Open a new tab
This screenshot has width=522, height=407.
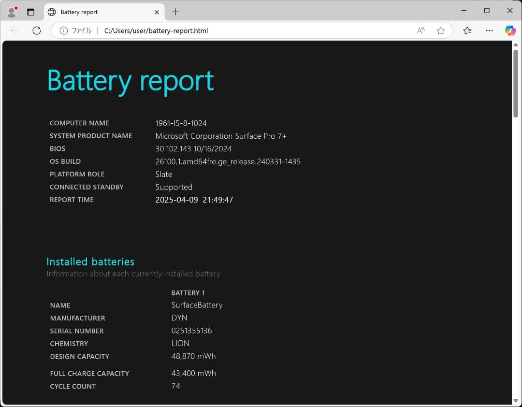tap(175, 12)
